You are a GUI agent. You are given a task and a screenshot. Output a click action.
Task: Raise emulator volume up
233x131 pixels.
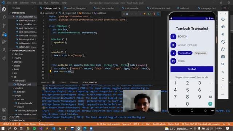pos(223,27)
